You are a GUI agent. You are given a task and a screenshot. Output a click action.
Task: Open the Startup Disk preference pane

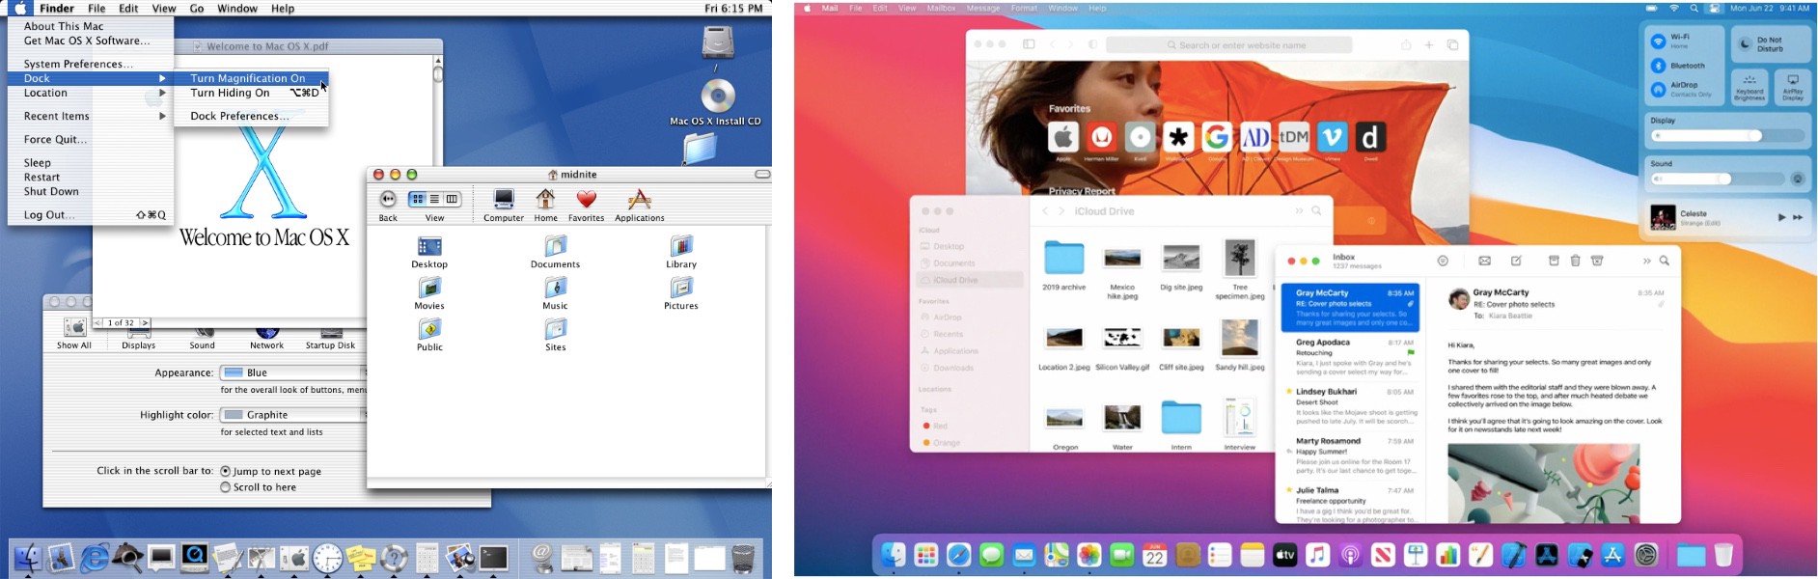coord(331,338)
